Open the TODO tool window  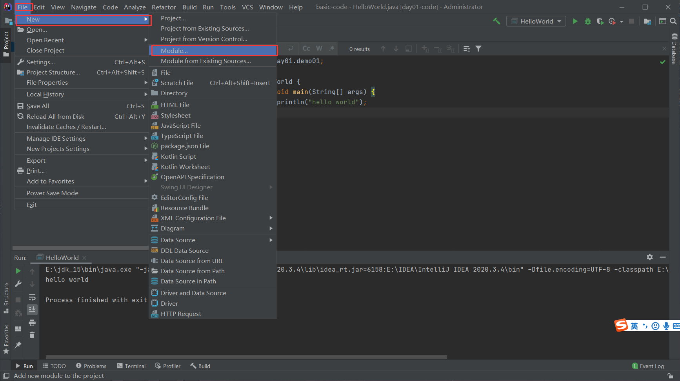(x=54, y=366)
